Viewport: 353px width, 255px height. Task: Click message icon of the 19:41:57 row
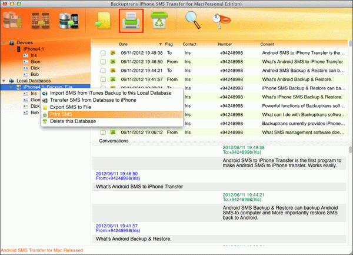(113, 80)
